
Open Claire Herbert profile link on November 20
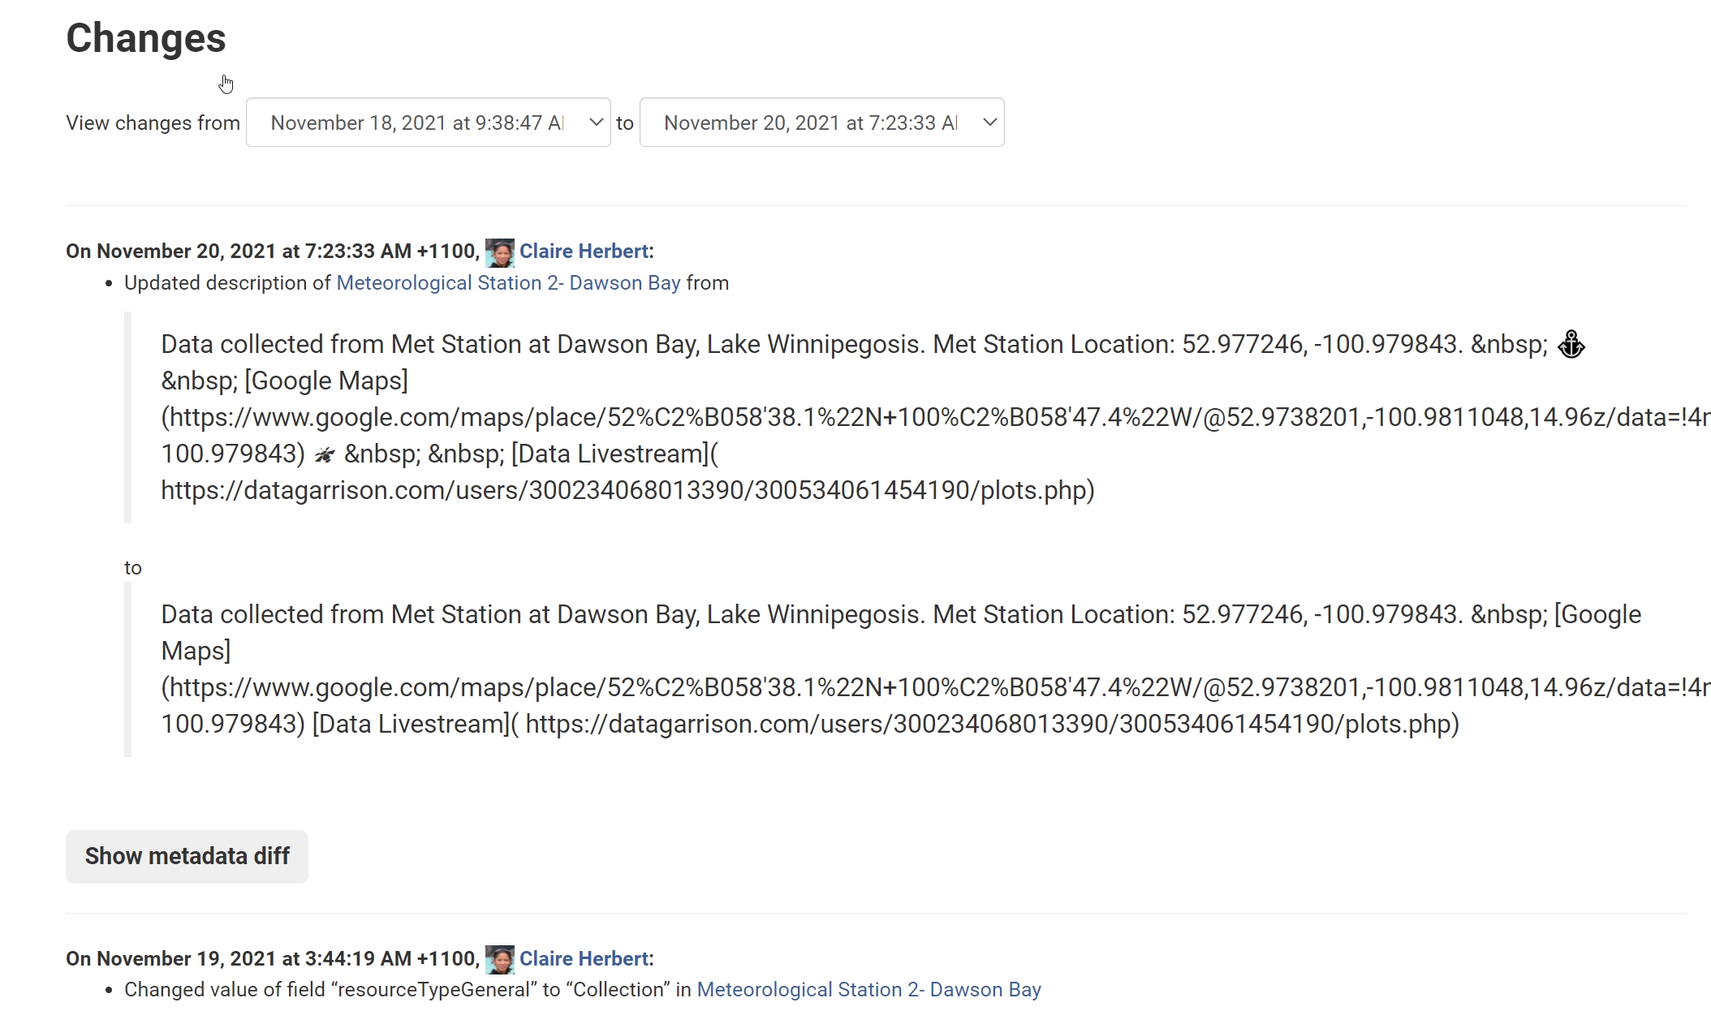click(x=584, y=252)
